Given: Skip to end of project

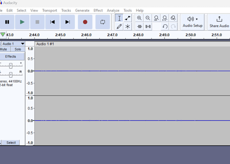Looking at the screenshot, I should 67,22.
